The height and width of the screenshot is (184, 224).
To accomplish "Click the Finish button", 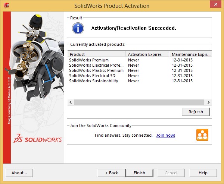I will click(139, 173).
